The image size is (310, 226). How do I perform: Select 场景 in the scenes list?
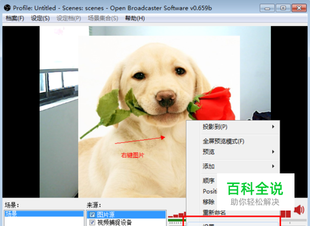pos(44,214)
